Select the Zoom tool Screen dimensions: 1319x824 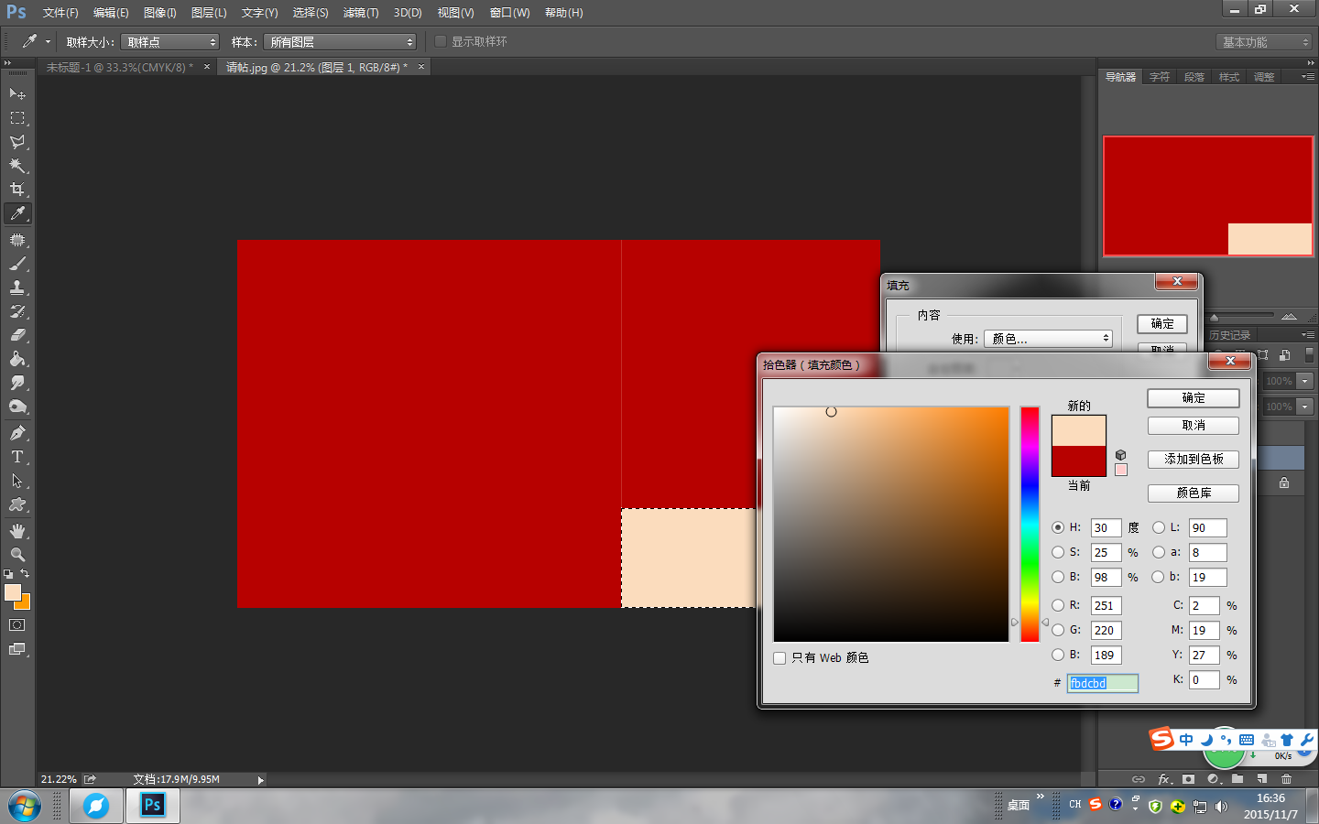[17, 555]
